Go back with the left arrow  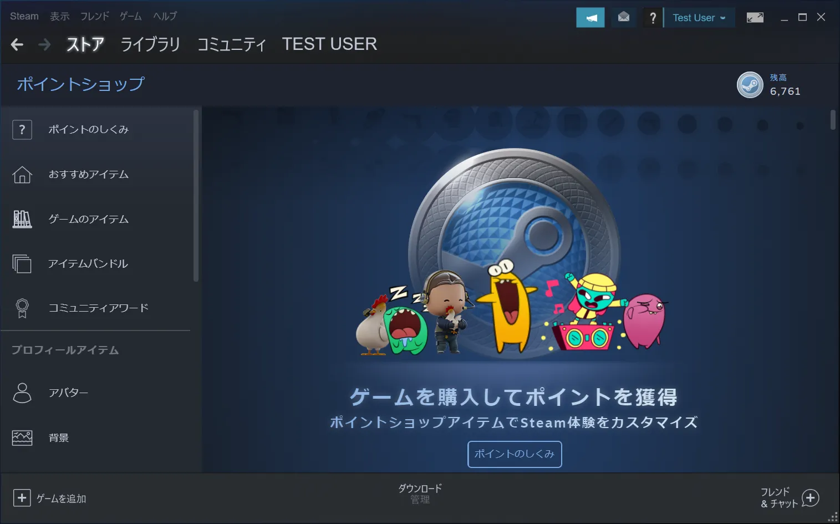17,44
